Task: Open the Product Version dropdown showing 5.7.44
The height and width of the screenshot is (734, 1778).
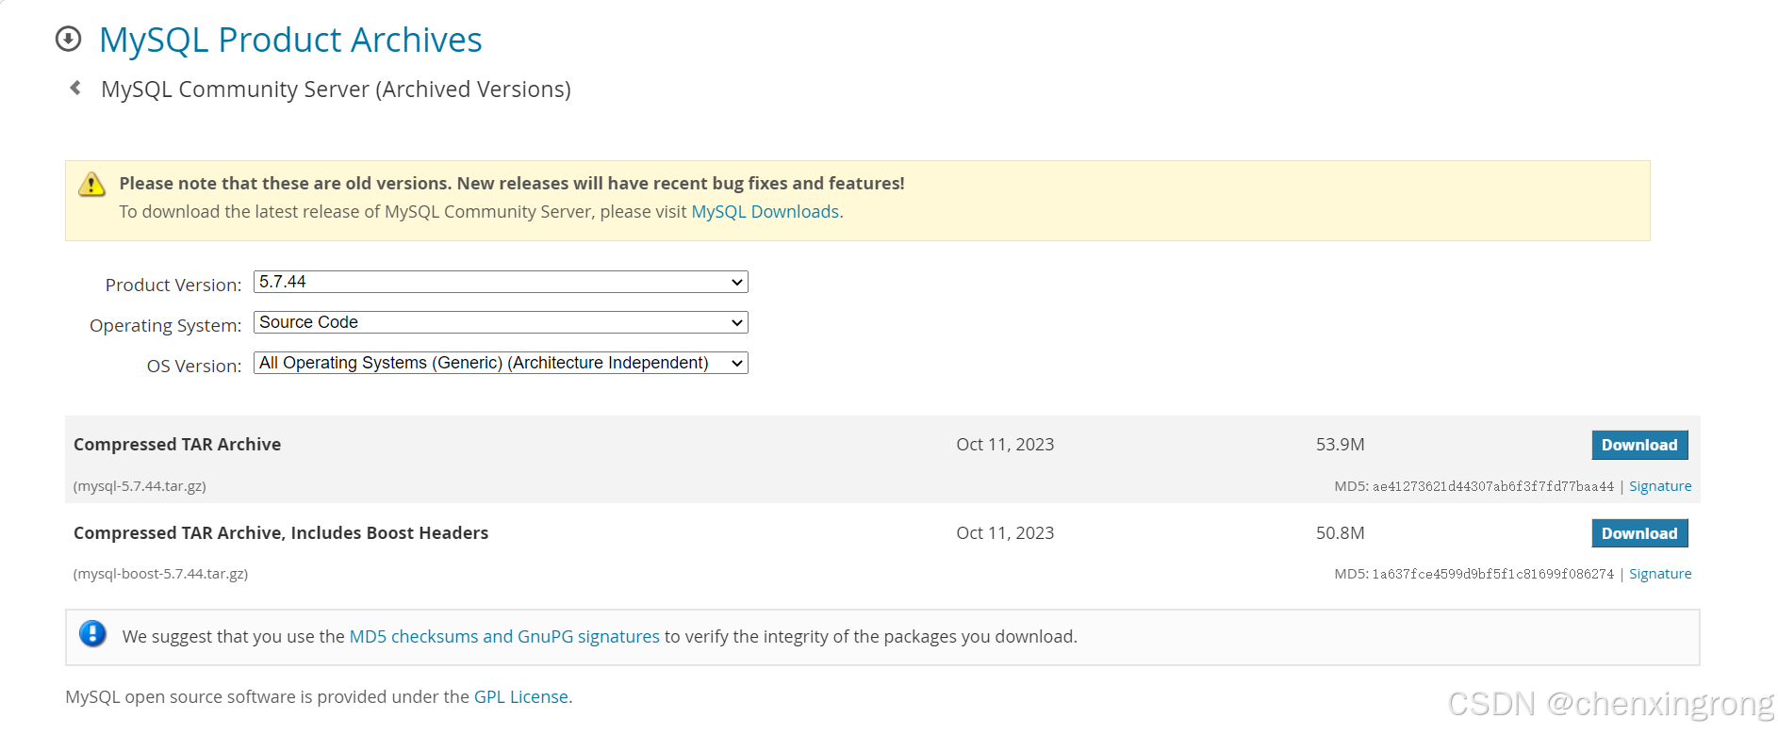Action: 501,282
